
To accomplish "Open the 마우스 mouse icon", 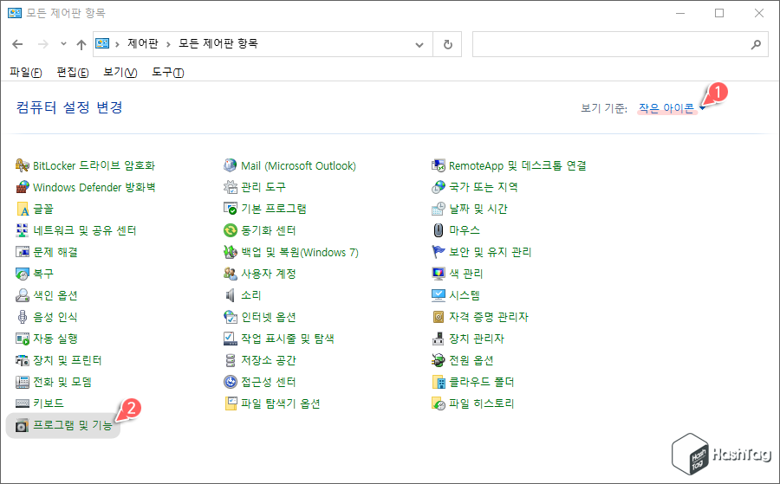I will (438, 230).
